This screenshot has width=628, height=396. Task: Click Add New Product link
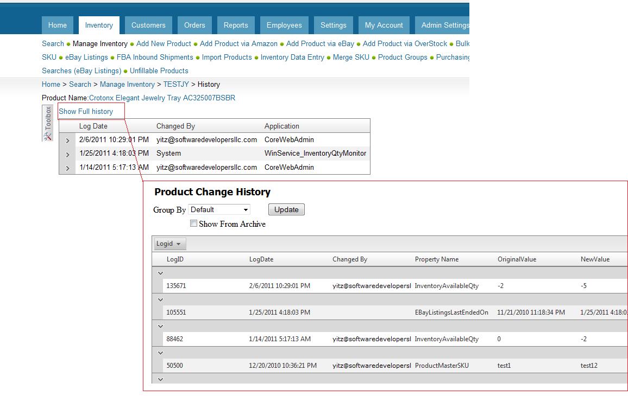click(164, 43)
